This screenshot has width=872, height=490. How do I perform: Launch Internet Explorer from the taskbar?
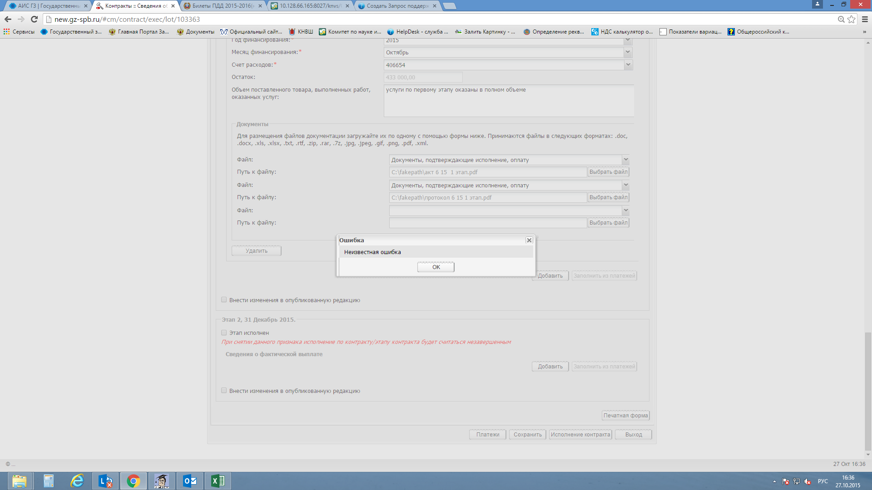pyautogui.click(x=77, y=481)
